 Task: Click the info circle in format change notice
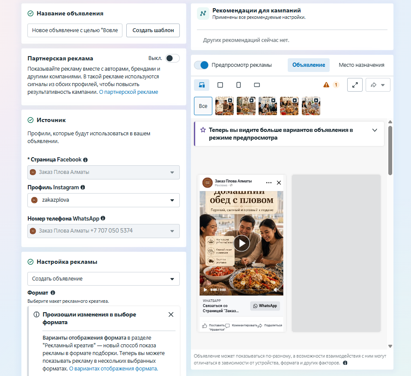click(x=37, y=314)
